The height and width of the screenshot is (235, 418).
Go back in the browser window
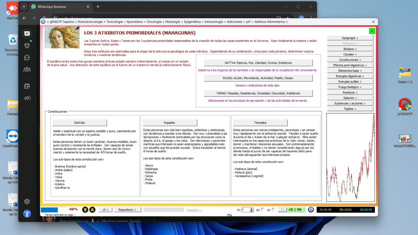[x=24, y=18]
